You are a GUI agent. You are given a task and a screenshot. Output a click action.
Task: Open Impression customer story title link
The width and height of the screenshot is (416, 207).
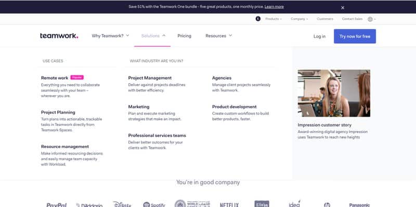click(x=324, y=125)
